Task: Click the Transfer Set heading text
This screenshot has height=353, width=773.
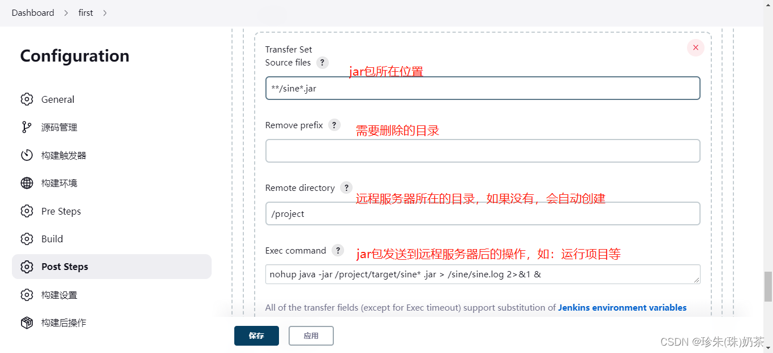Action: coord(289,50)
